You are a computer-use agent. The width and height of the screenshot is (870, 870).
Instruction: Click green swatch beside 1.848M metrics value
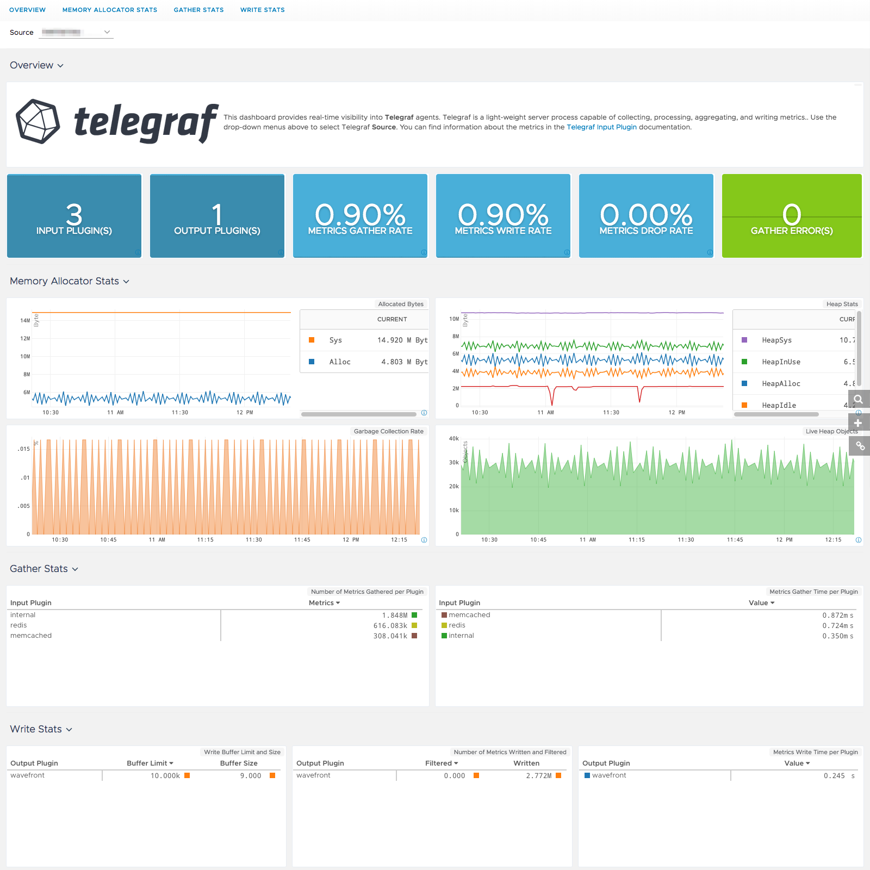(414, 615)
